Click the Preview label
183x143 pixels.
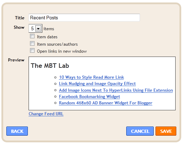tap(16, 60)
